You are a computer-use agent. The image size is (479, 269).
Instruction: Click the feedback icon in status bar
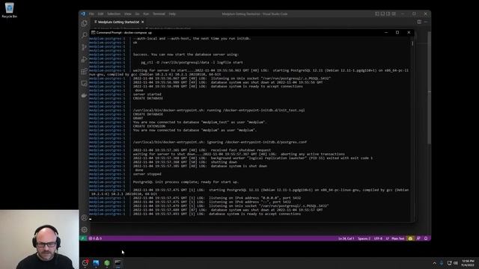(x=418, y=238)
